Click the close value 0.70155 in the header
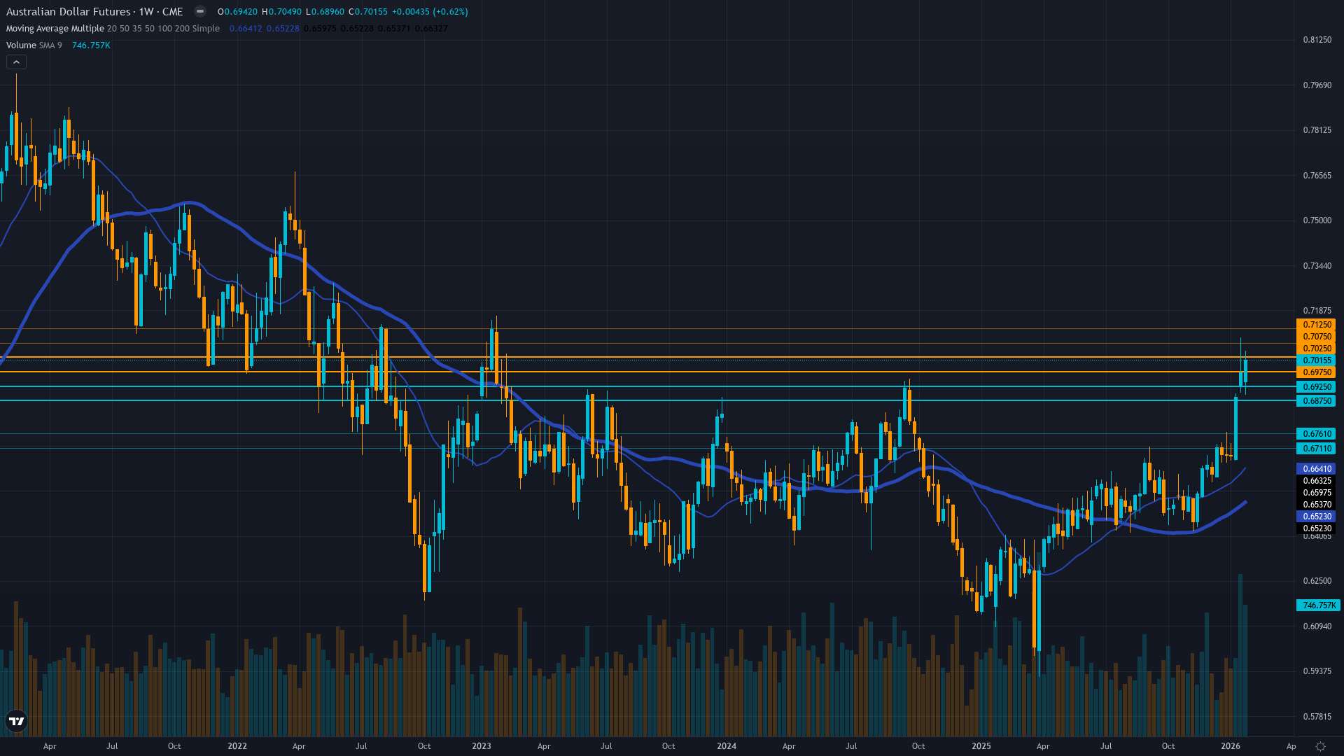 click(371, 12)
